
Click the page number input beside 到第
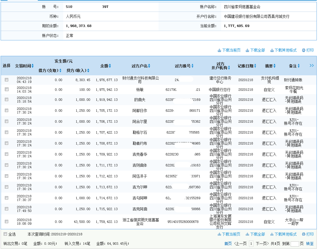click(x=294, y=244)
